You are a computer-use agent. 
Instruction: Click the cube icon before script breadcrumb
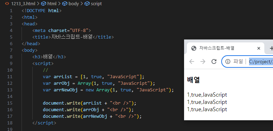87,3
